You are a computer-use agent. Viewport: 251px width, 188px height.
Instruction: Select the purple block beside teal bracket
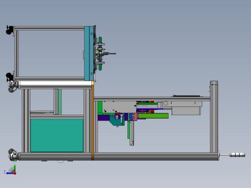(x=103, y=118)
